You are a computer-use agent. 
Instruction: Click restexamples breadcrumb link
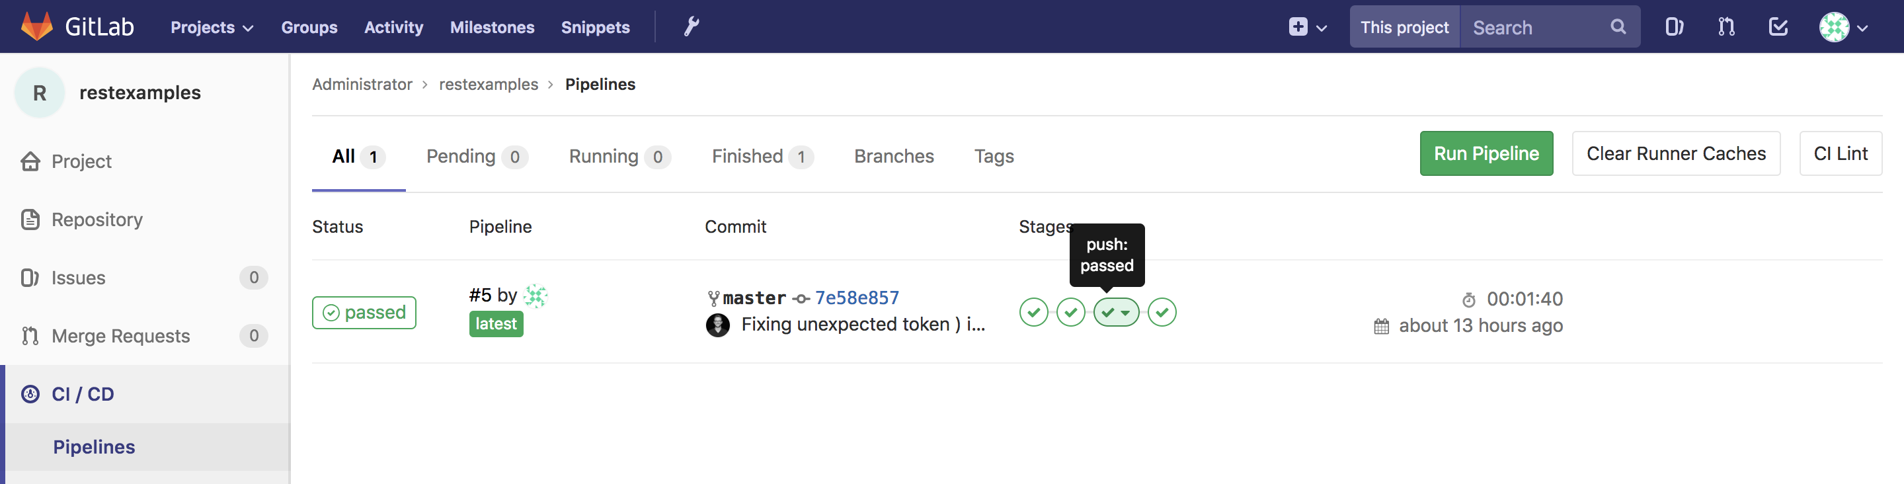(489, 84)
